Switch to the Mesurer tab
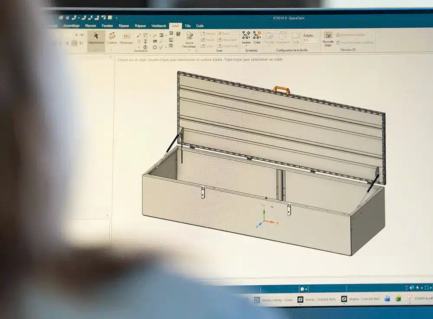Viewport: 433px width, 319px height. tap(90, 26)
